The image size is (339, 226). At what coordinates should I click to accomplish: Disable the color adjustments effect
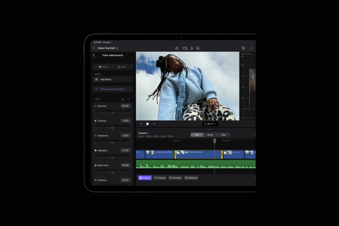[x=103, y=67]
